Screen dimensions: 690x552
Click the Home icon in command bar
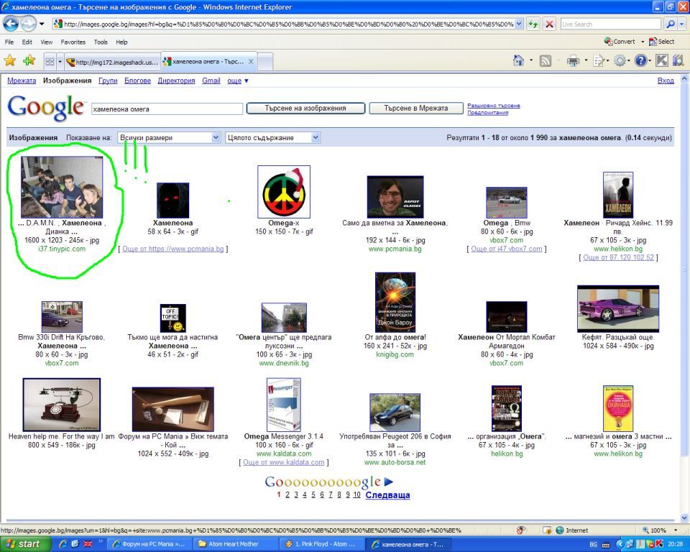(519, 61)
